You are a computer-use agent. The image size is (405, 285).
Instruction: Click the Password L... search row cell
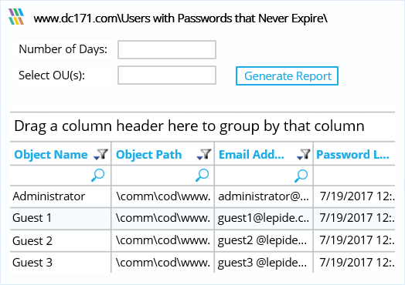[x=354, y=176]
